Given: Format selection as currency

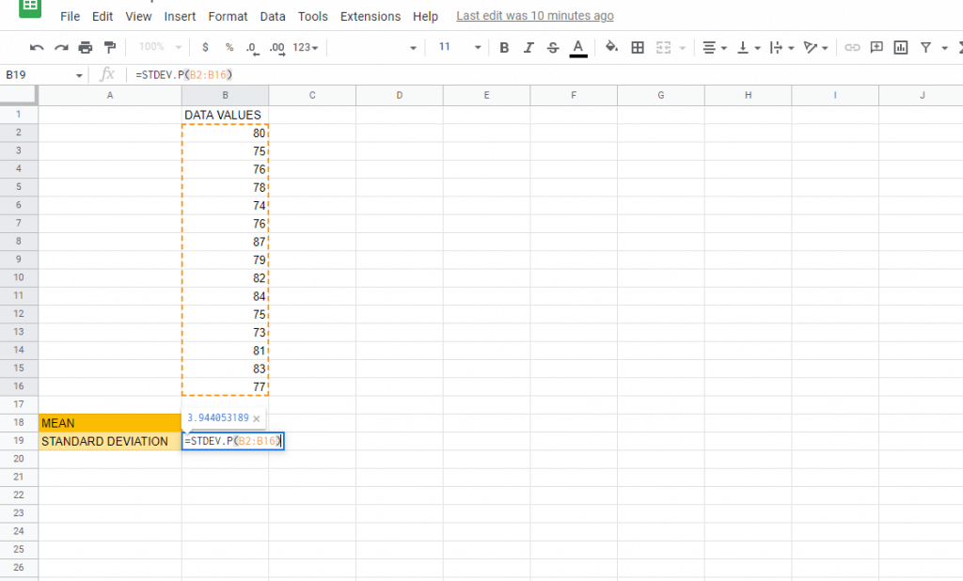Looking at the screenshot, I should tap(204, 47).
